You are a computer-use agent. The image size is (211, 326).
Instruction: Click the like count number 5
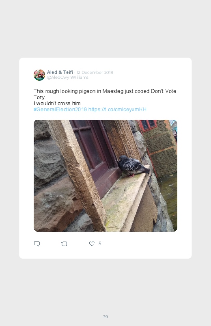(100, 244)
